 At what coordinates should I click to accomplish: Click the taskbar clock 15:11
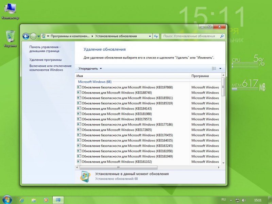[x=258, y=200]
